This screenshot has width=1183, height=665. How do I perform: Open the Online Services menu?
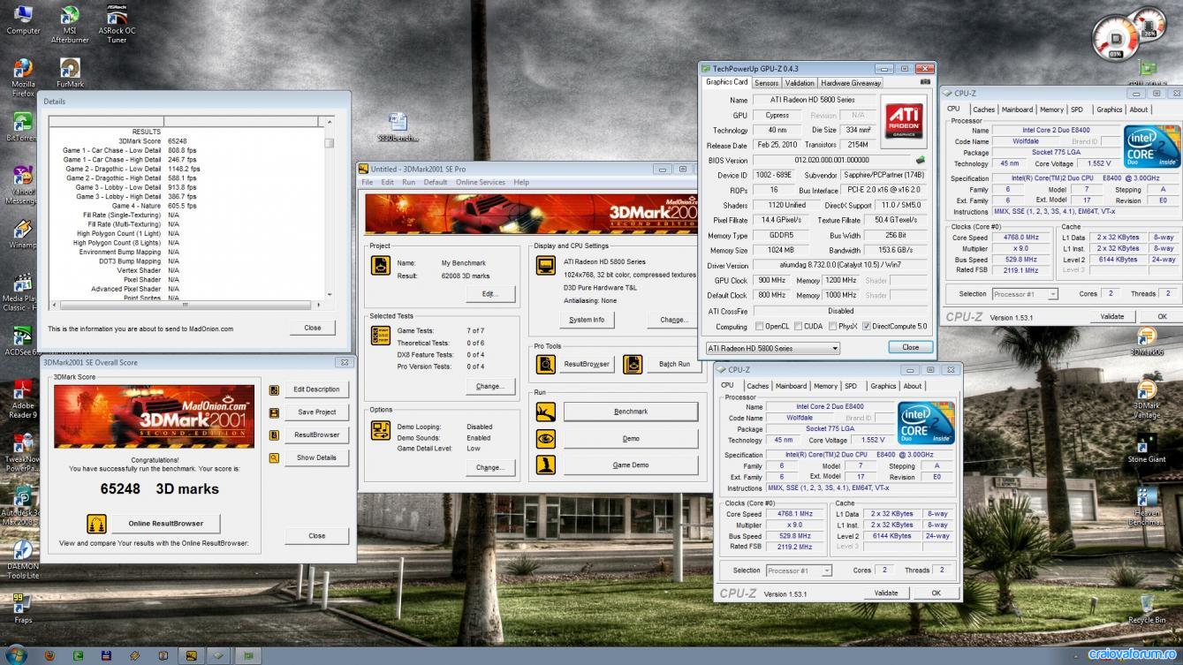[x=481, y=182]
